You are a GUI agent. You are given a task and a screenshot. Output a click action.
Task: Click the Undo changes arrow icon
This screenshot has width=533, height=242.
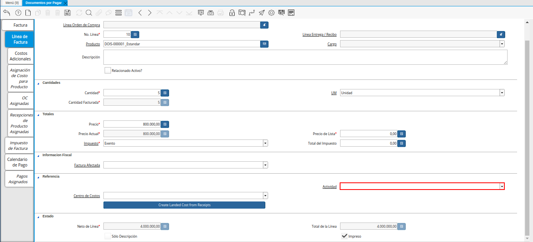(x=6, y=13)
